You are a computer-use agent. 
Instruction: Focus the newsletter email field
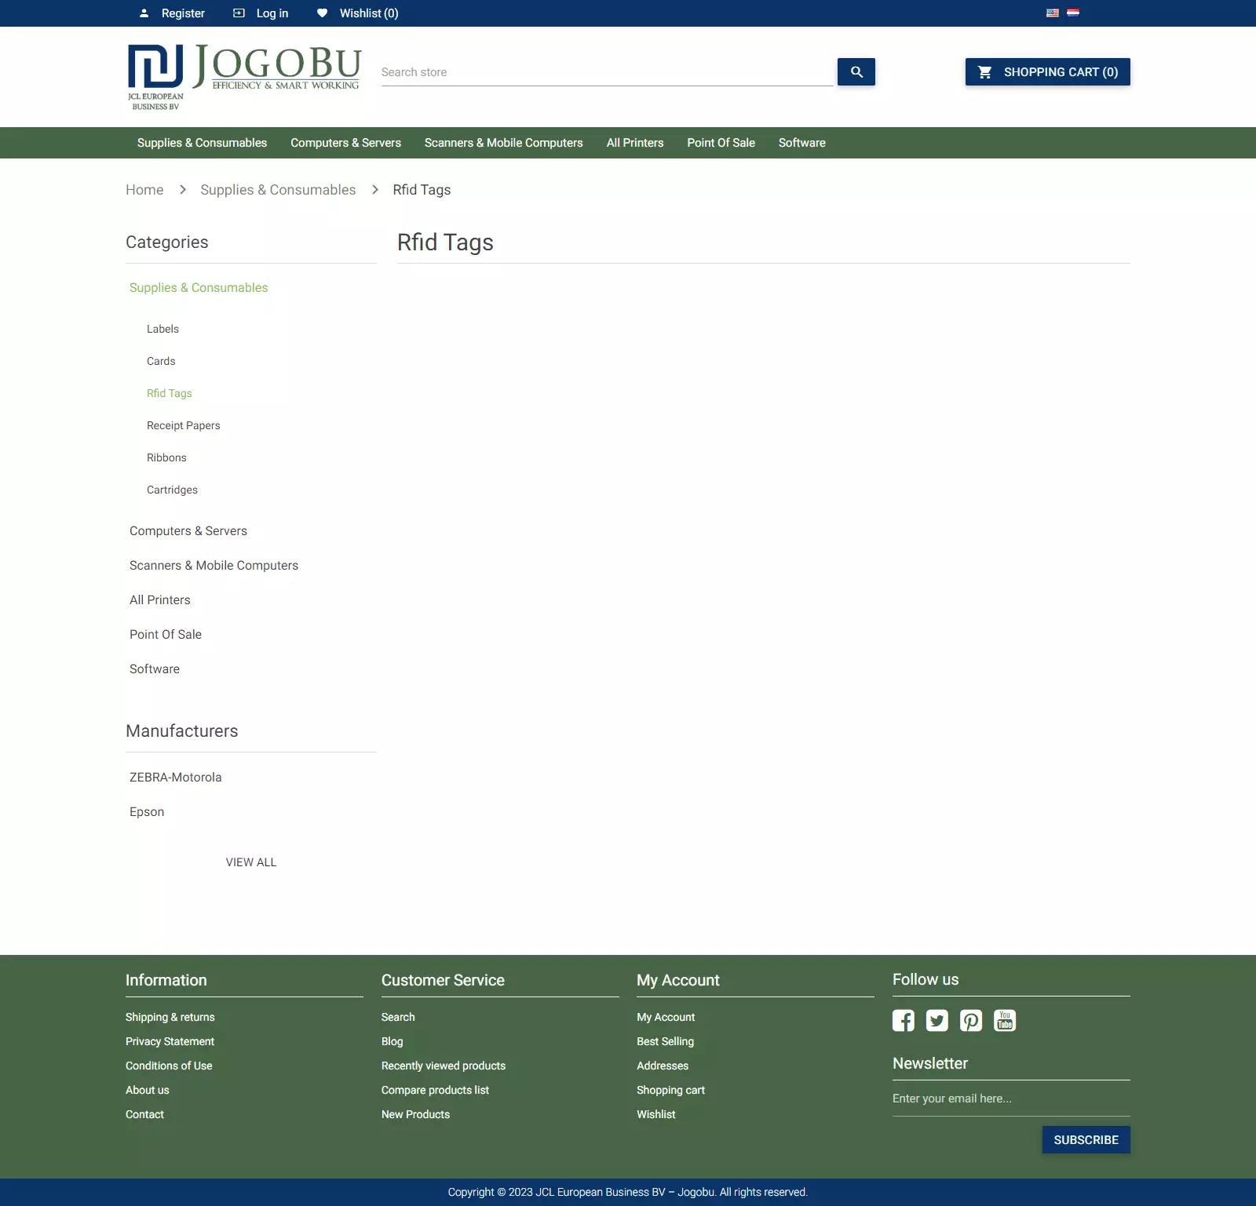pos(1010,1099)
